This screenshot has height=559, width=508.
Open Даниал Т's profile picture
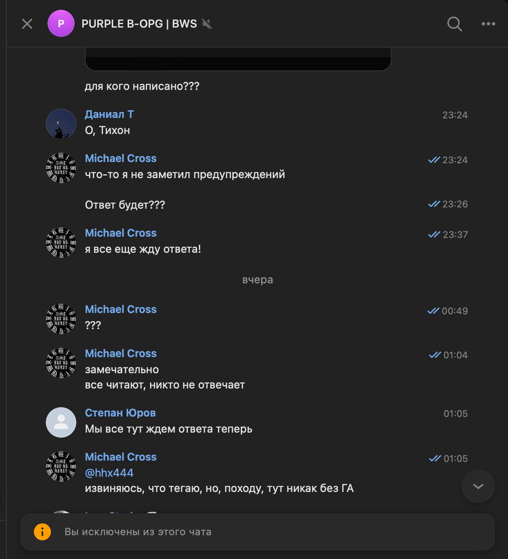coord(61,124)
